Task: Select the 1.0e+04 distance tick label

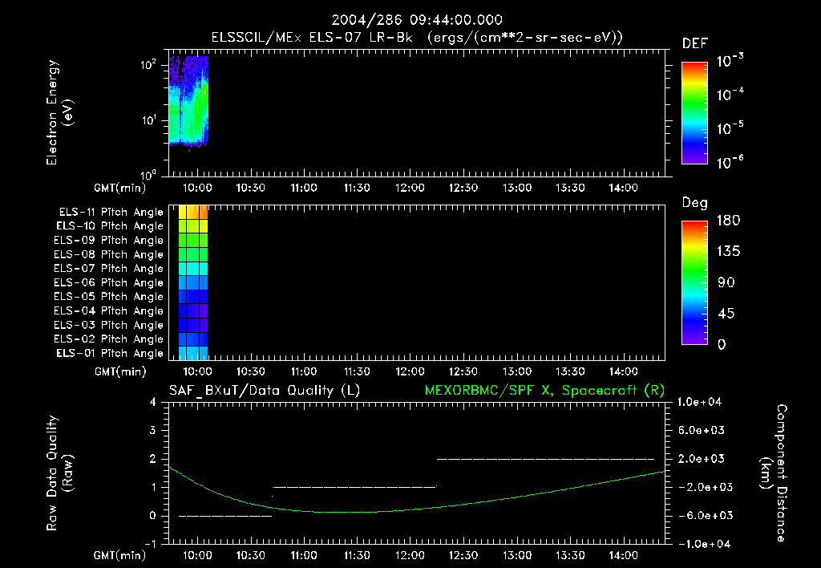Action: [699, 402]
